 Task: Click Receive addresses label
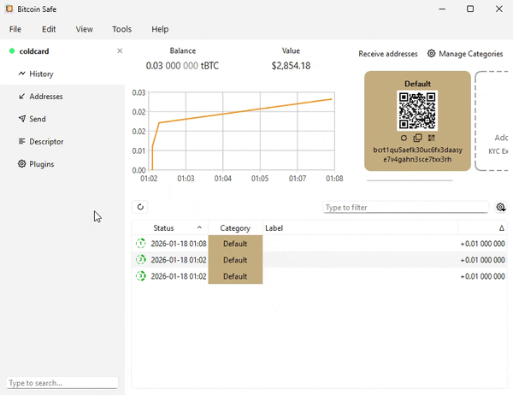tap(387, 54)
